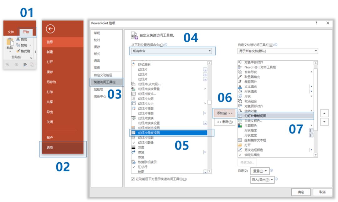Click the scissors Cut icon
This screenshot has height=202, width=338.
18,39
